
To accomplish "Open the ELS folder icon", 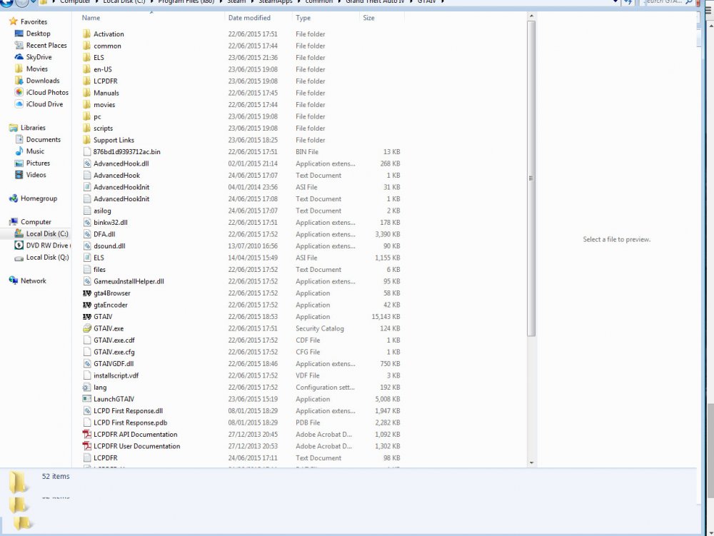I will (x=86, y=57).
